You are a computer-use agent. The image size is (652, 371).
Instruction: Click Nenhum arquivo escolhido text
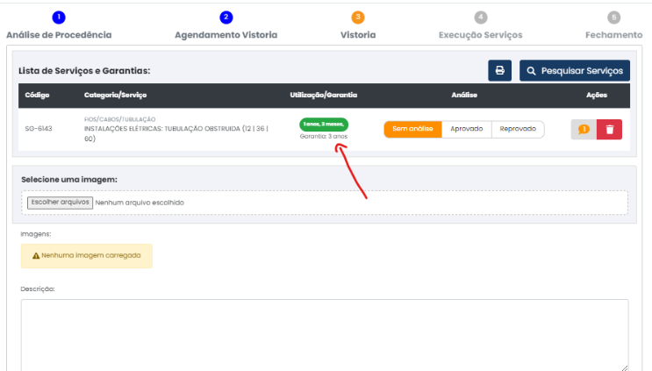pos(140,203)
